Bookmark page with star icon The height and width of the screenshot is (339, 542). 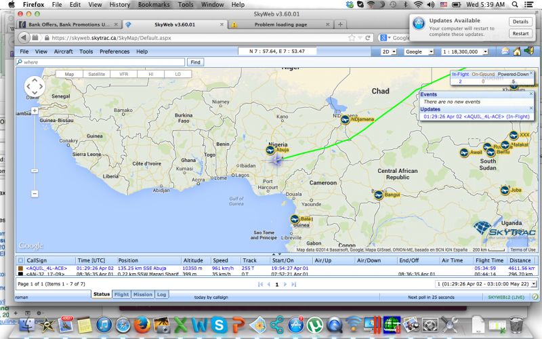point(352,38)
